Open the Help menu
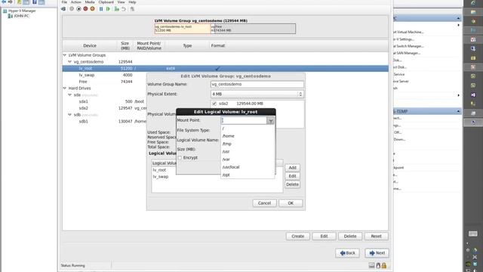 coord(132,2)
